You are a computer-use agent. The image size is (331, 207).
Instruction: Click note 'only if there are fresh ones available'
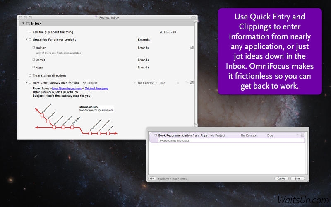[58, 53]
